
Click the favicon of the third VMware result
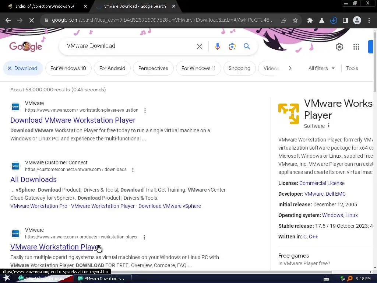[x=15, y=233]
